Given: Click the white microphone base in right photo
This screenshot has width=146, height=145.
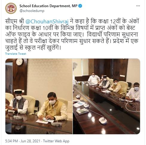Looking at the screenshot, I should coord(103,120).
